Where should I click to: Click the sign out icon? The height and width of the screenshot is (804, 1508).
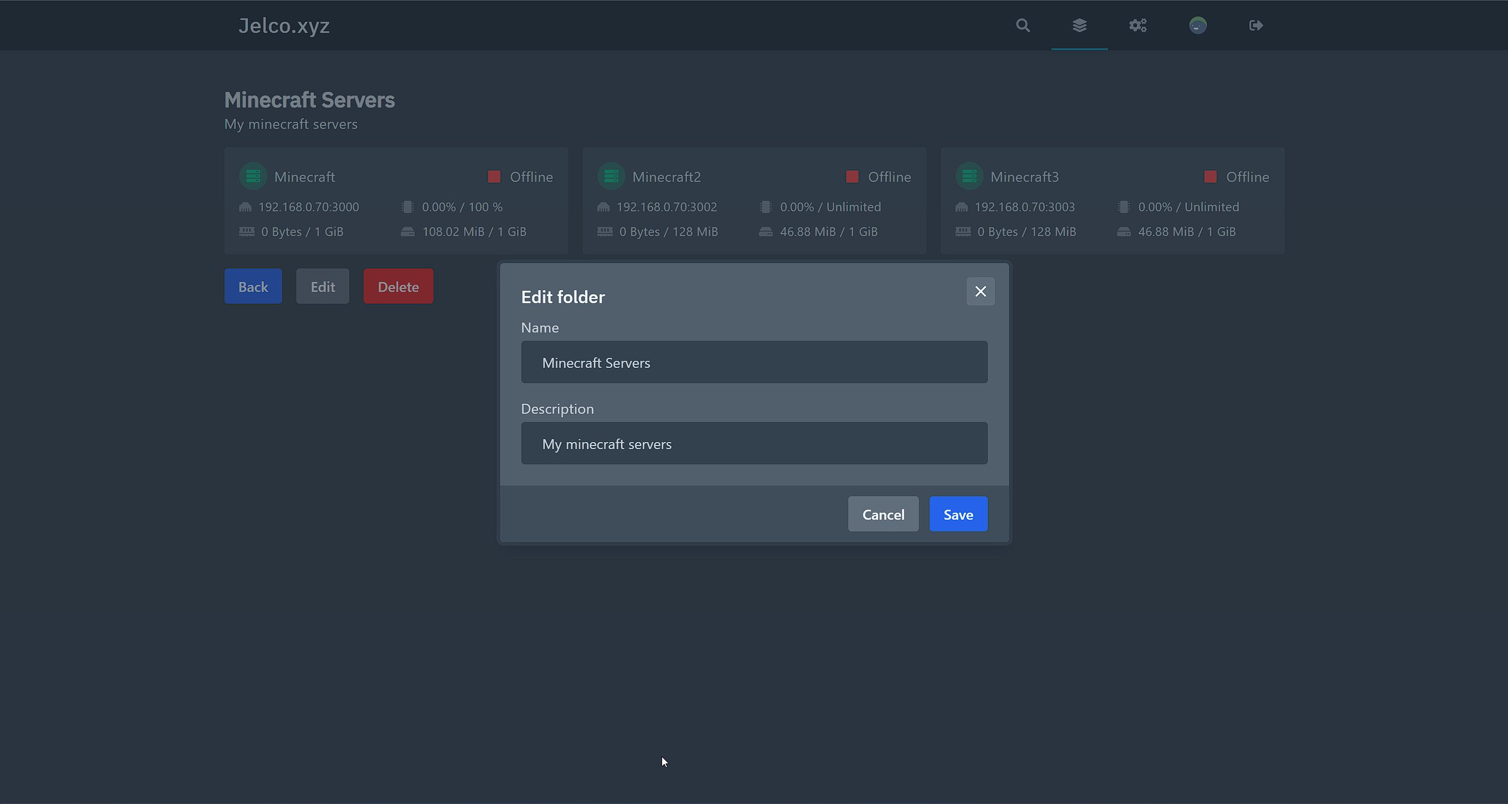coord(1256,25)
